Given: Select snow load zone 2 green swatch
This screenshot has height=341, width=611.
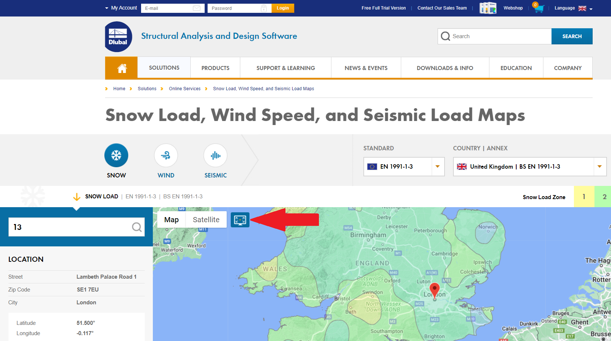Looking at the screenshot, I should [603, 197].
